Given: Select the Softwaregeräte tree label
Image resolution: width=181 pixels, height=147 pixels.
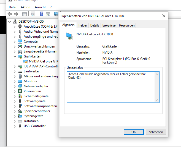Looking at the screenshot, I should (x=35, y=101).
